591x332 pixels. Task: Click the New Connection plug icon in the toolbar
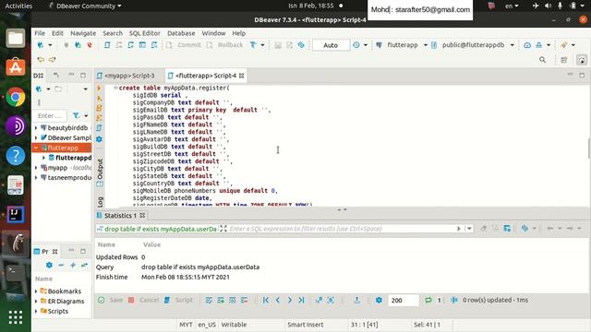tap(41, 45)
